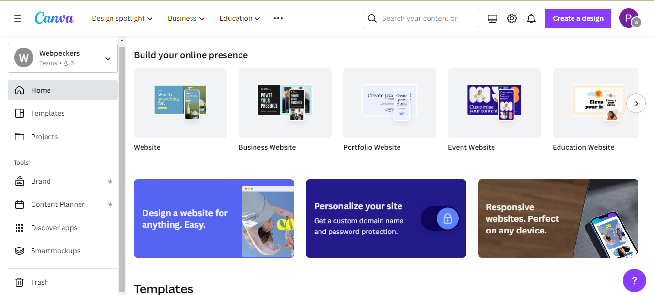
Task: Open the settings gear
Action: pyautogui.click(x=511, y=18)
